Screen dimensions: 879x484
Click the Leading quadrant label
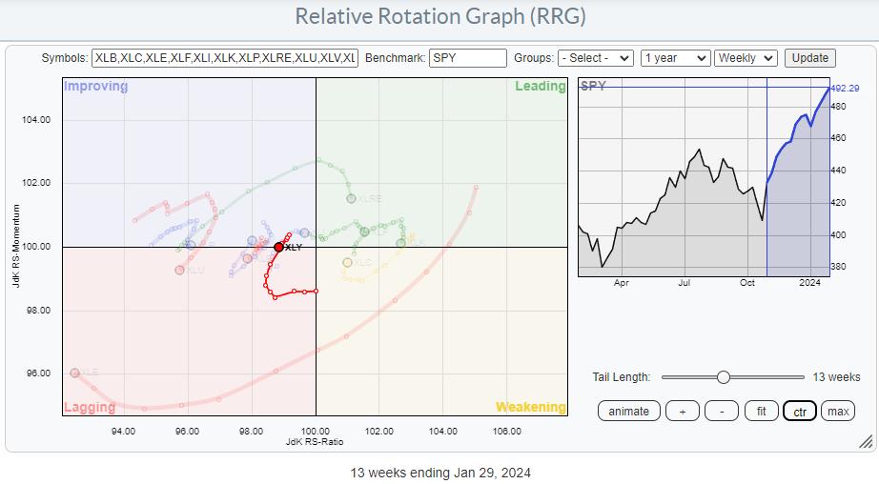(x=540, y=87)
